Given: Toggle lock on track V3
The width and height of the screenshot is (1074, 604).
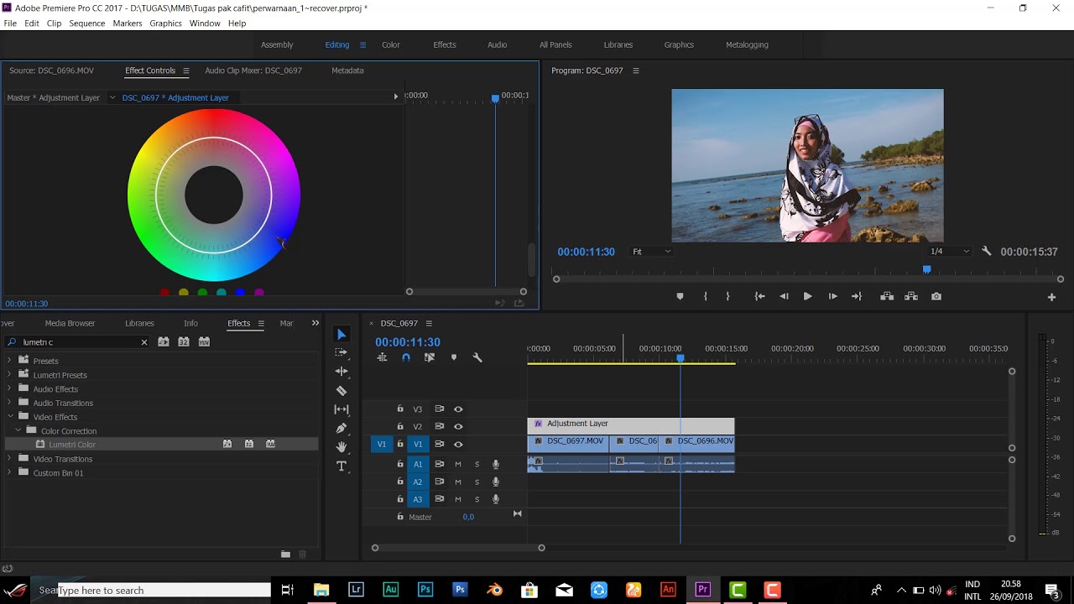Looking at the screenshot, I should pyautogui.click(x=400, y=409).
